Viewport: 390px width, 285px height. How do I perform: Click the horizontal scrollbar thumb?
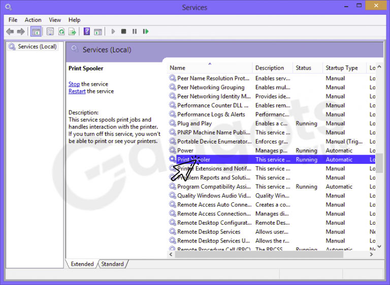click(259, 254)
